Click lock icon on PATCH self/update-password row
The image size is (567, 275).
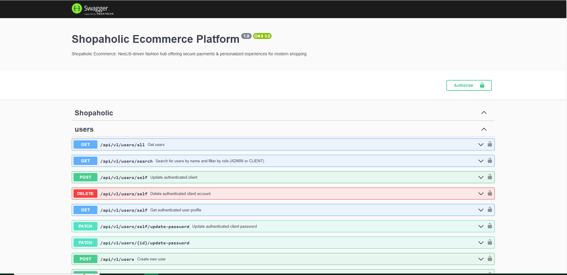tap(490, 226)
